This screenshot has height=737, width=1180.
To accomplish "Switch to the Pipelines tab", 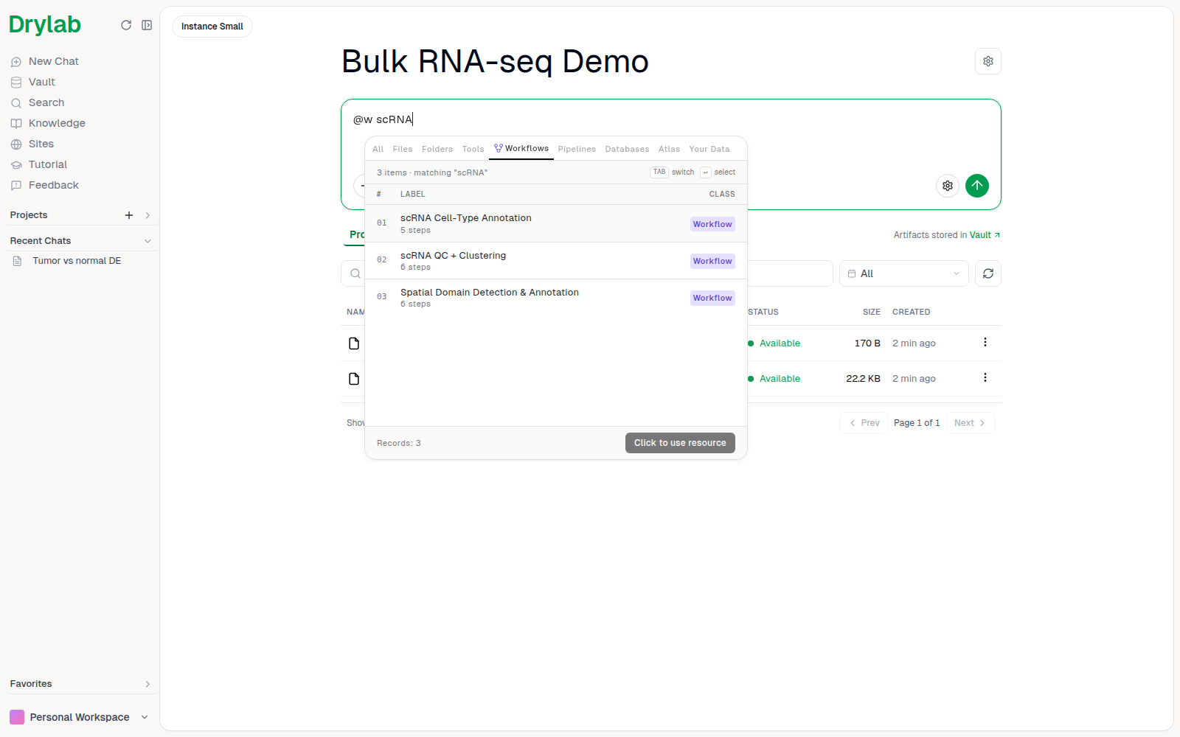I will (x=577, y=149).
